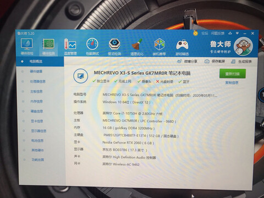Open the 硬件体检 hardware checkup tool
Image resolution: width=264 pixels, height=198 pixels.
[27, 47]
